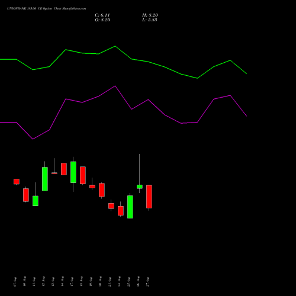Screen dimensions: 296x296
Task: Click the '14 Aug' date axis label
Action: pos(62,282)
